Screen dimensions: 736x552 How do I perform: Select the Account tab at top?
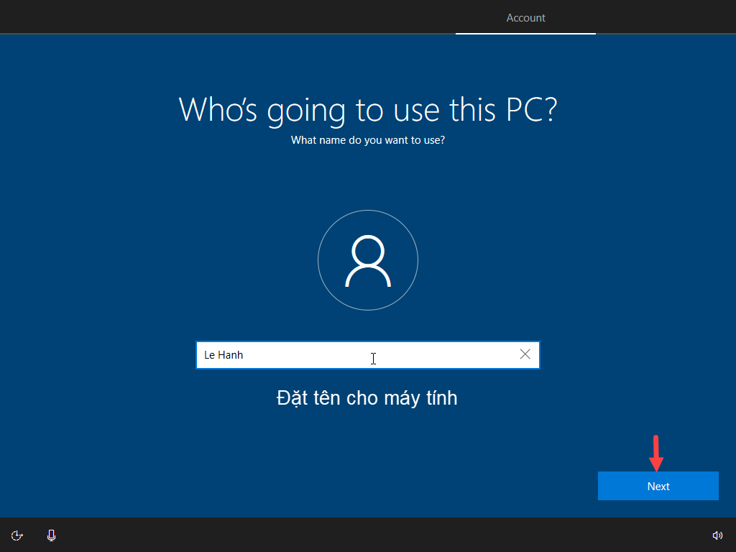[525, 18]
